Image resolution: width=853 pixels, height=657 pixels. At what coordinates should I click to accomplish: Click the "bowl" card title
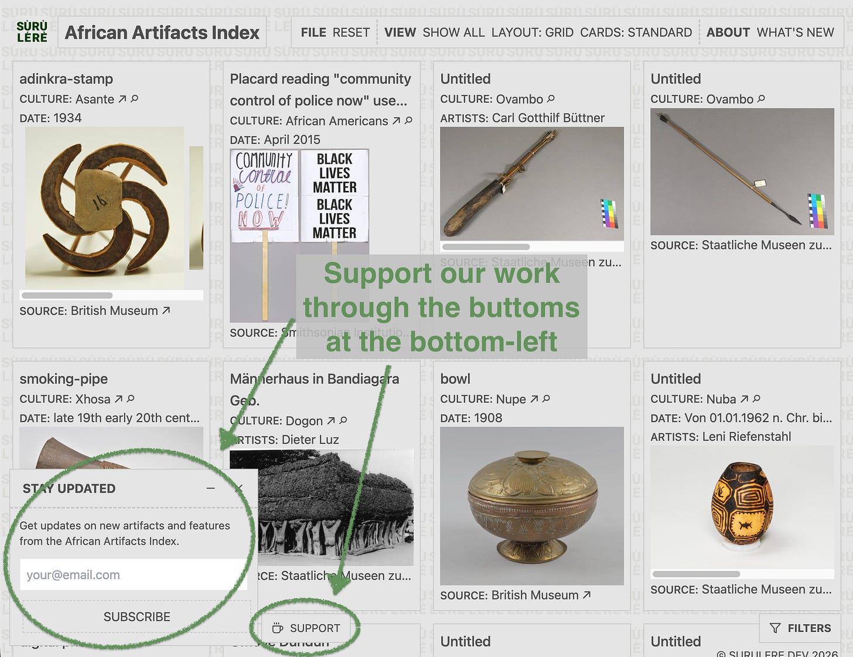point(456,379)
